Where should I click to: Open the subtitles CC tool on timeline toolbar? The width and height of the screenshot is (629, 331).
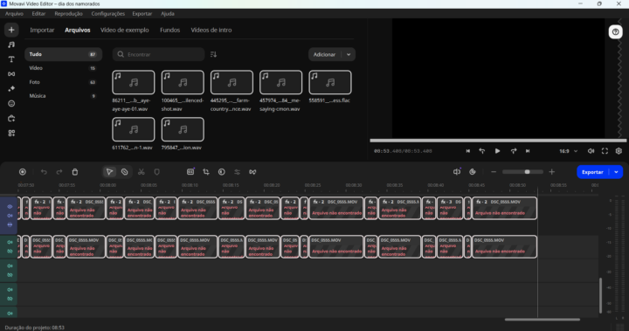(190, 172)
